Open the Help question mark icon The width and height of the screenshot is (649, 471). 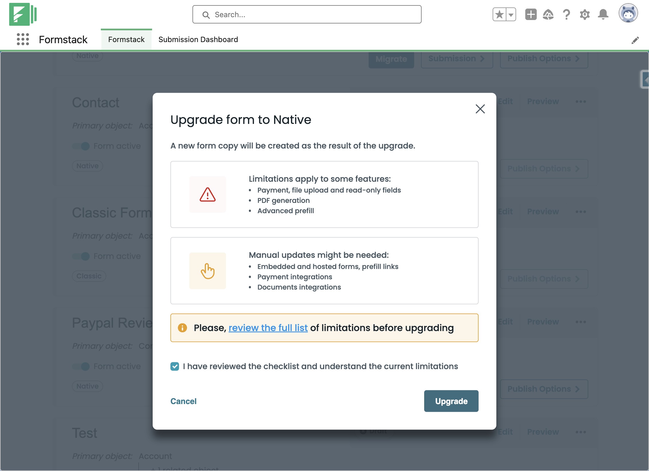tap(566, 14)
